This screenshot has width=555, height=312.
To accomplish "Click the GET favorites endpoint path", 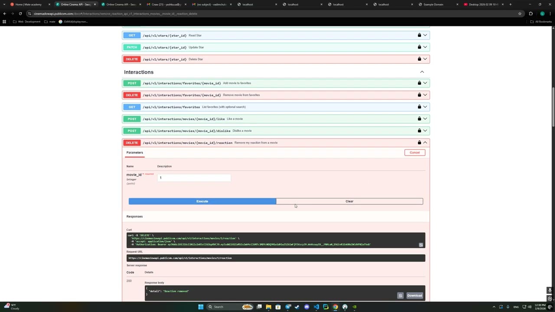I will (x=171, y=107).
